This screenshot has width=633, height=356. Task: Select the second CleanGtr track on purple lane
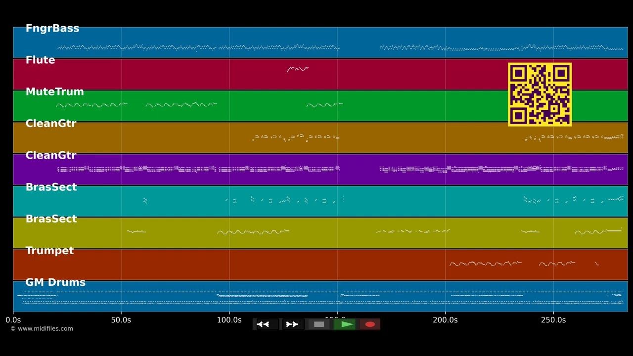[x=51, y=155]
